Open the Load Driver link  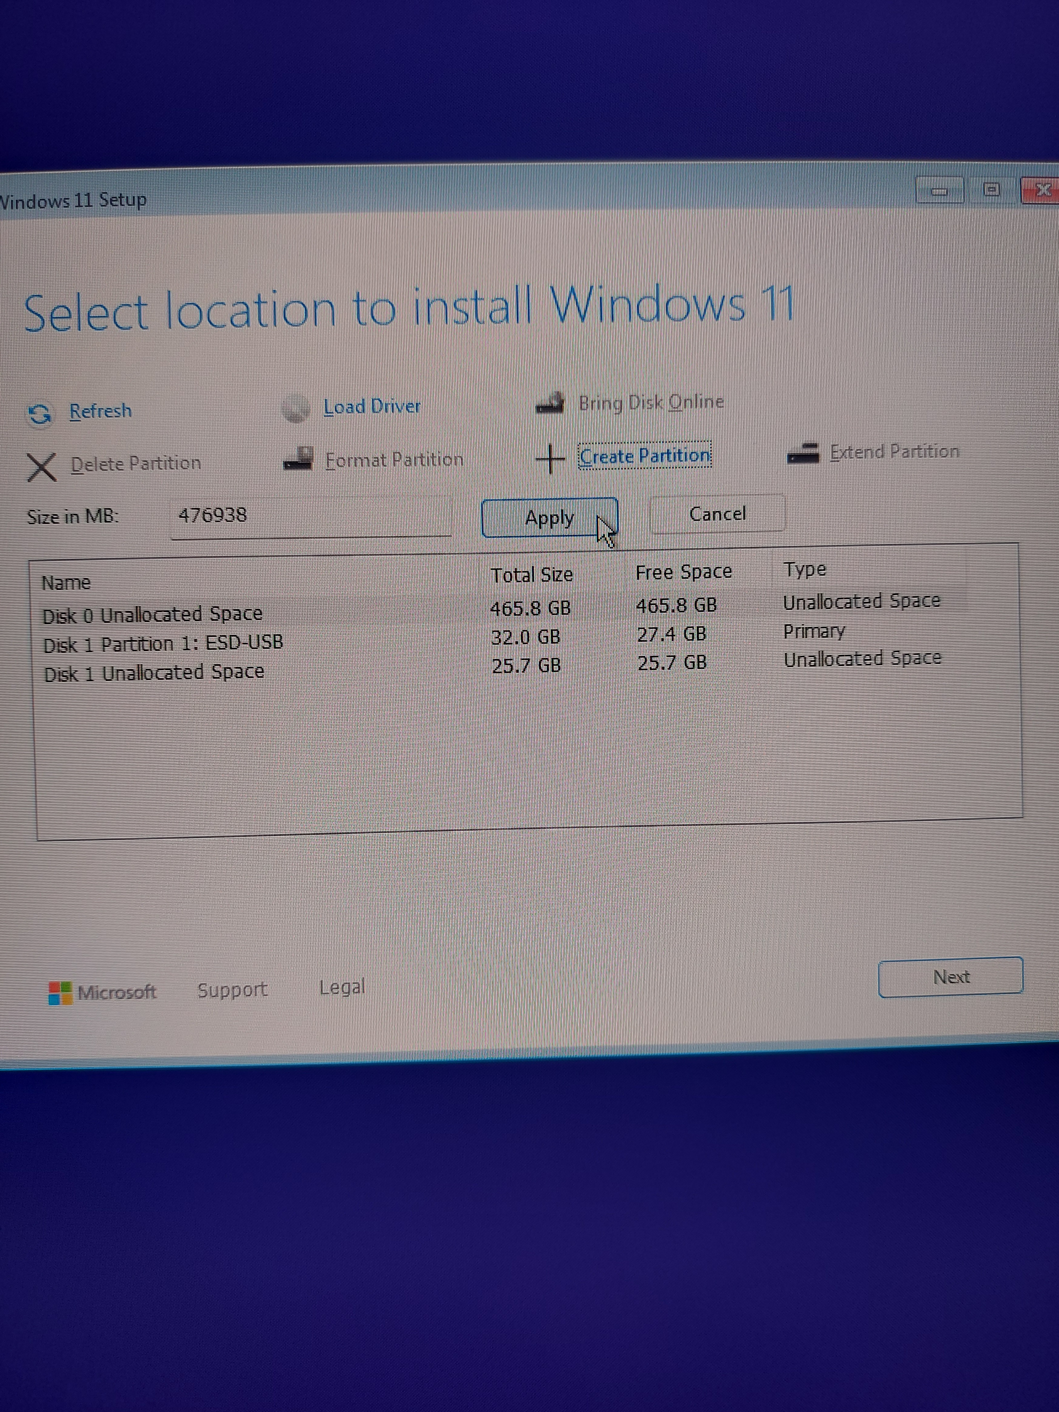(x=372, y=407)
